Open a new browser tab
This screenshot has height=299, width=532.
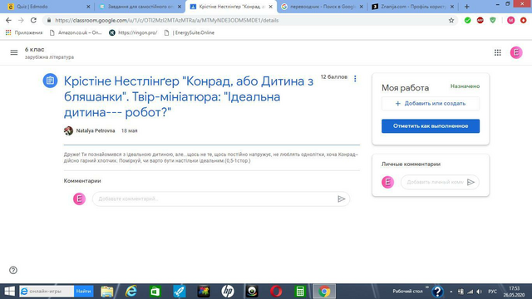(x=467, y=7)
